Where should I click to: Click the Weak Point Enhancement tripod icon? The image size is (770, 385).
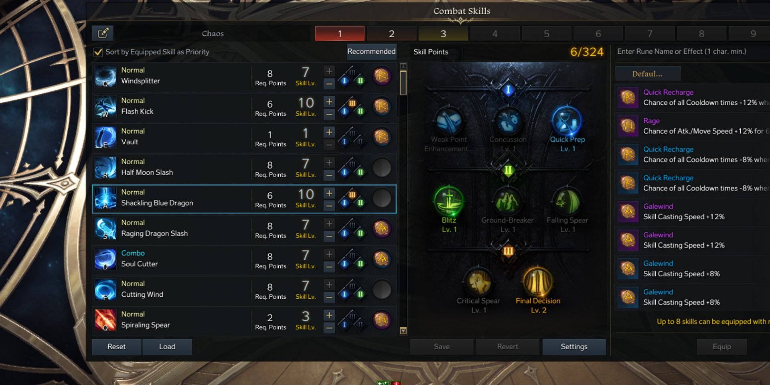pos(449,121)
